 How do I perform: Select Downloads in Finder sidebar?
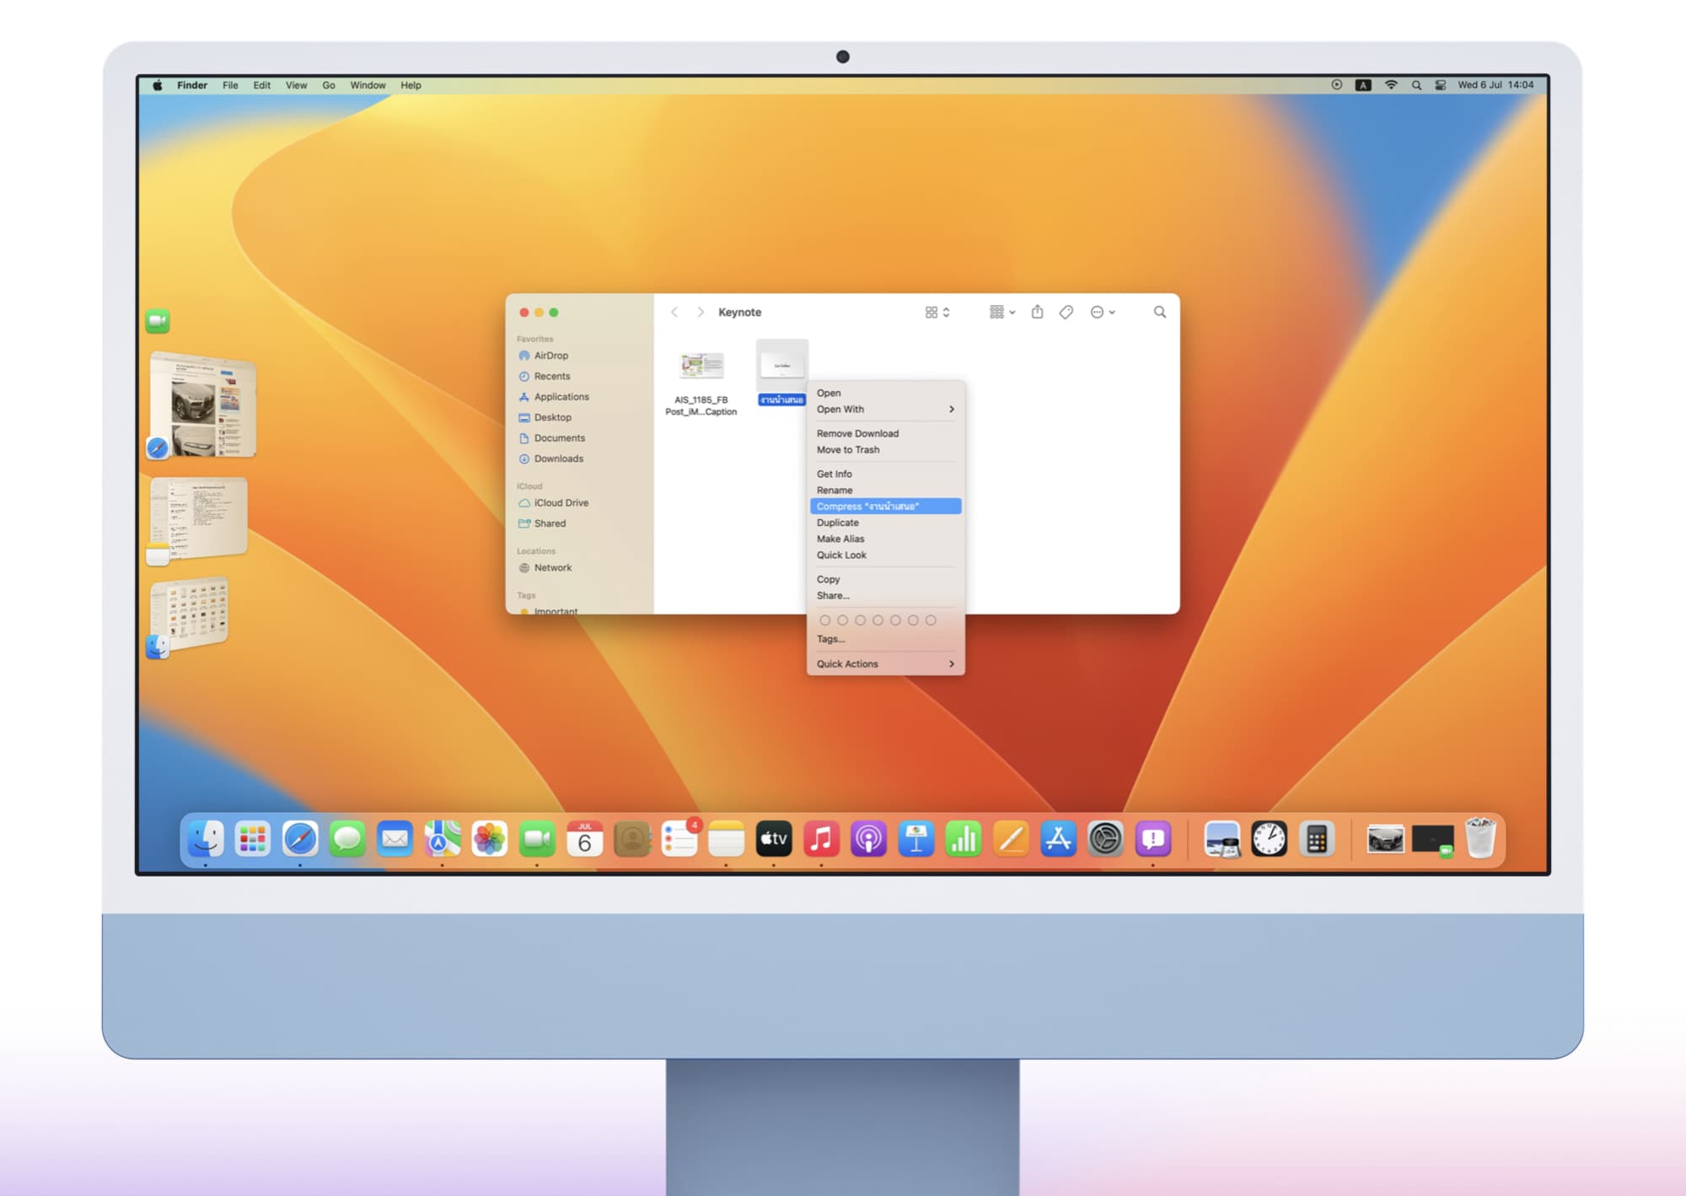pos(558,459)
